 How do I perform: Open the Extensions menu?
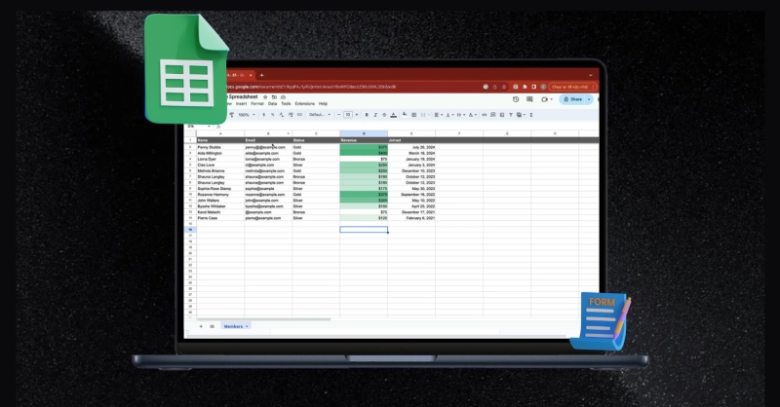tap(305, 103)
